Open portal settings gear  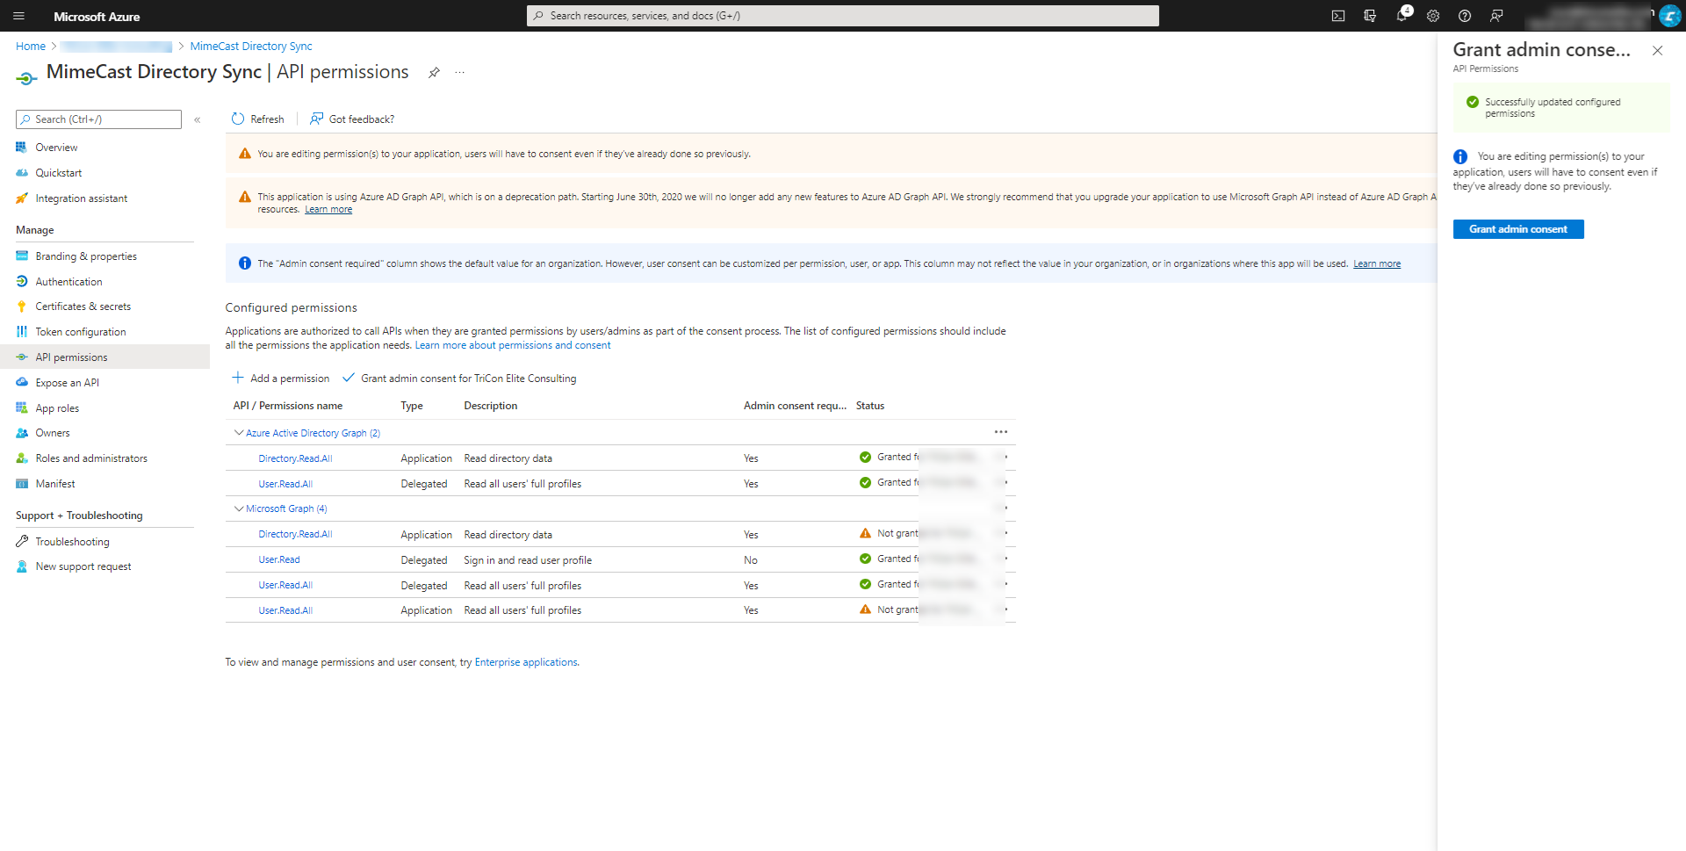click(1433, 16)
